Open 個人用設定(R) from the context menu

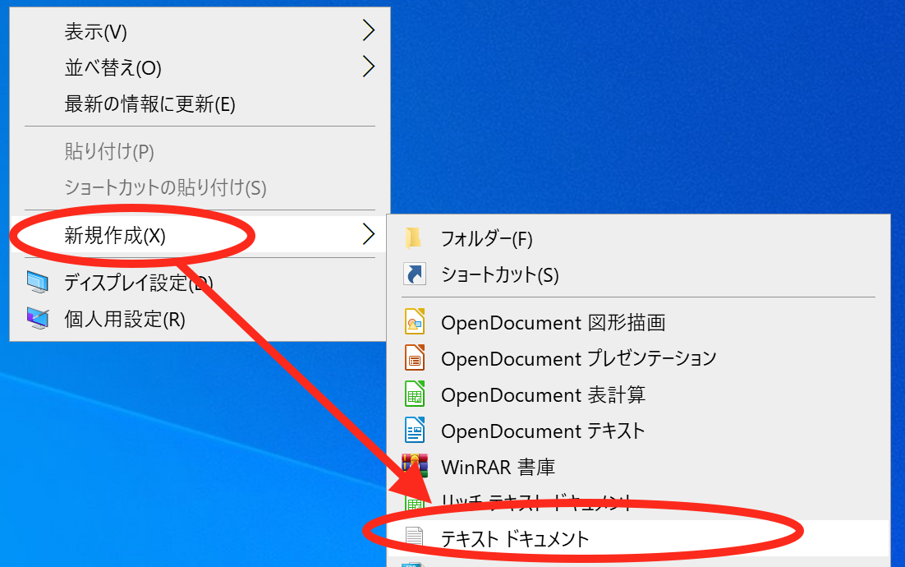click(200, 319)
